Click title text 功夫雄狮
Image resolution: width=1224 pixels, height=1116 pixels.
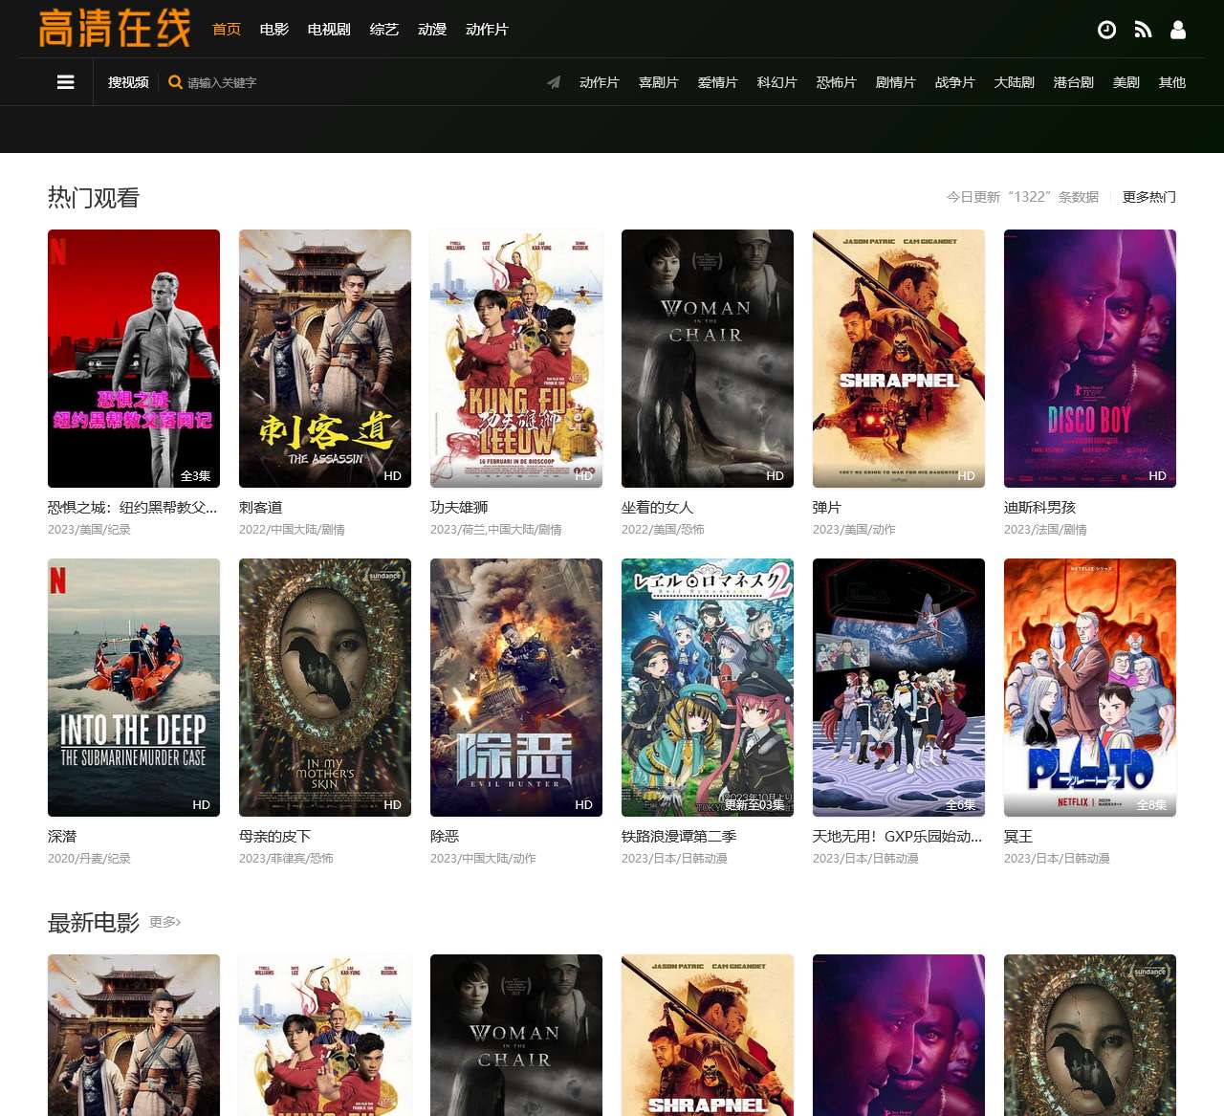click(459, 508)
